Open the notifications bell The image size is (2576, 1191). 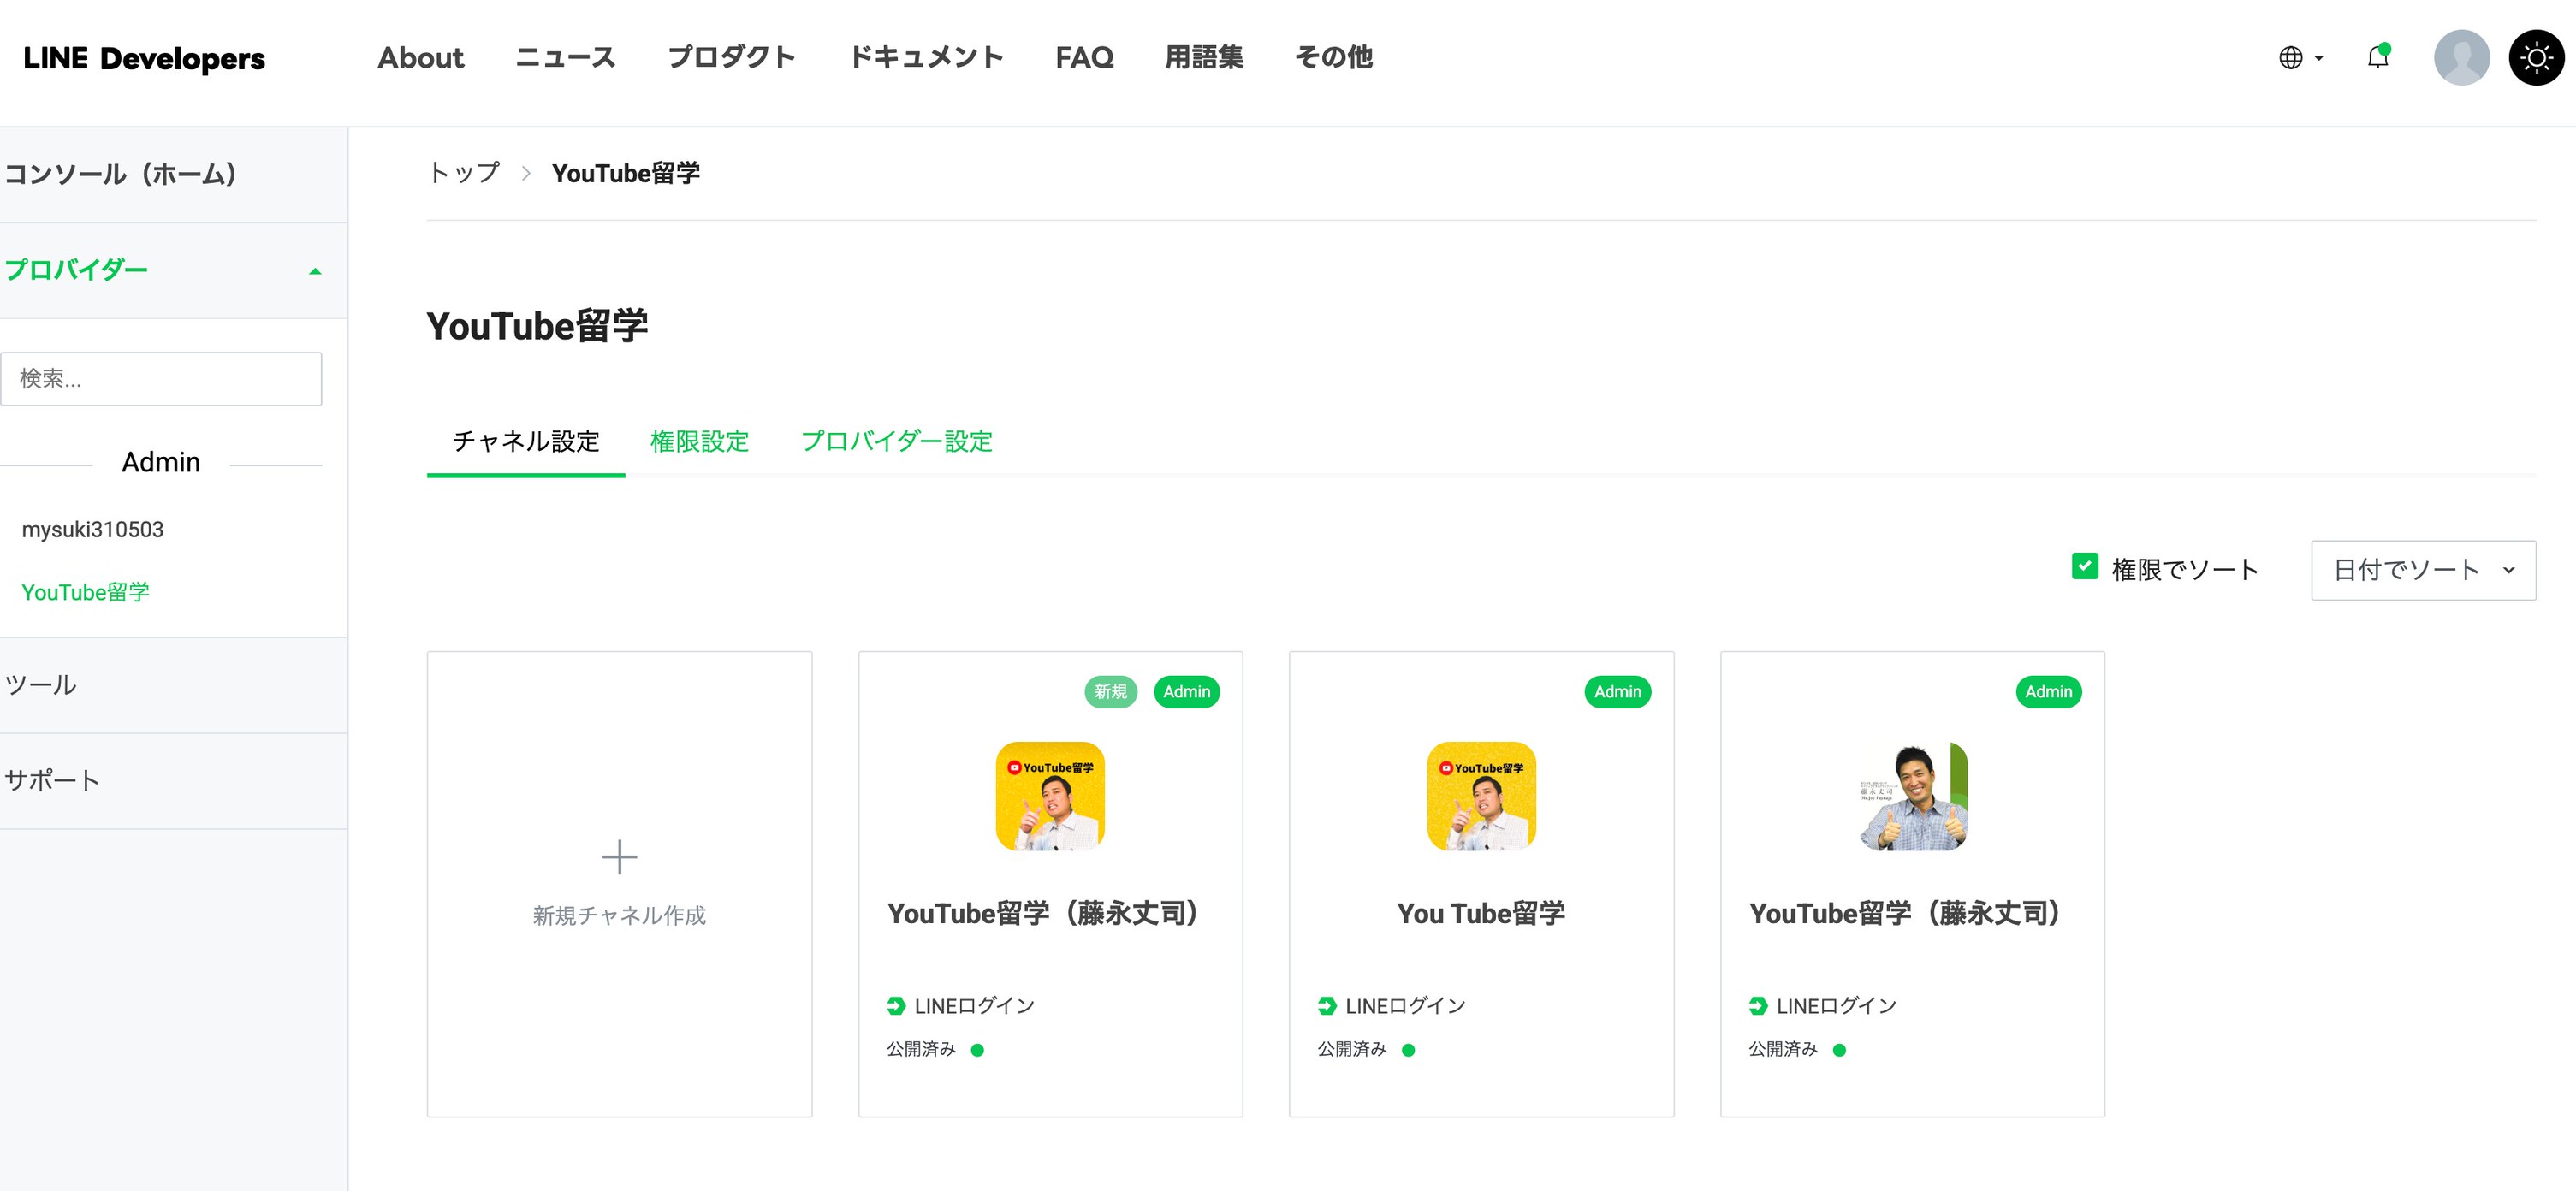coord(2378,57)
